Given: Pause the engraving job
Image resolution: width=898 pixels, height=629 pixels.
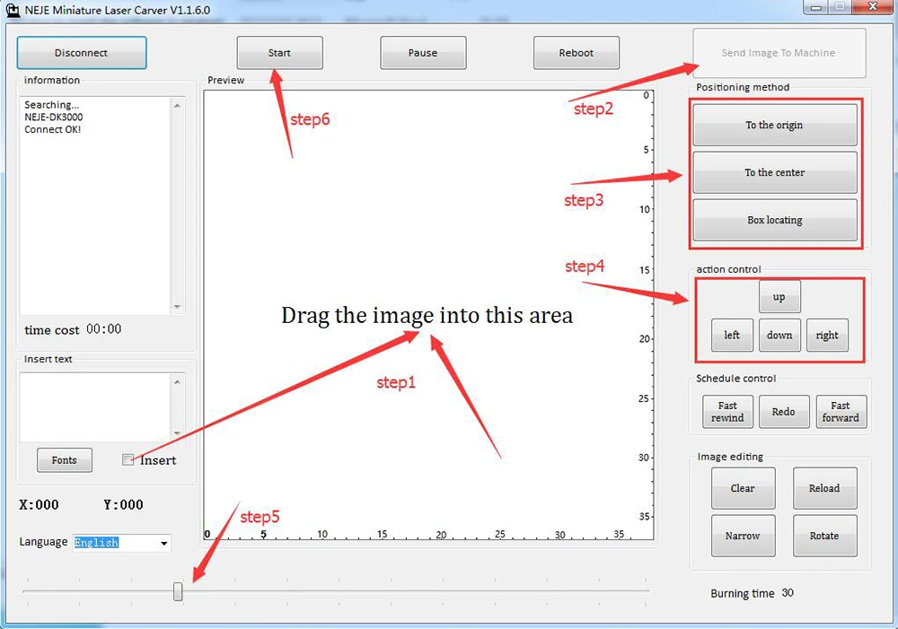Looking at the screenshot, I should (423, 53).
